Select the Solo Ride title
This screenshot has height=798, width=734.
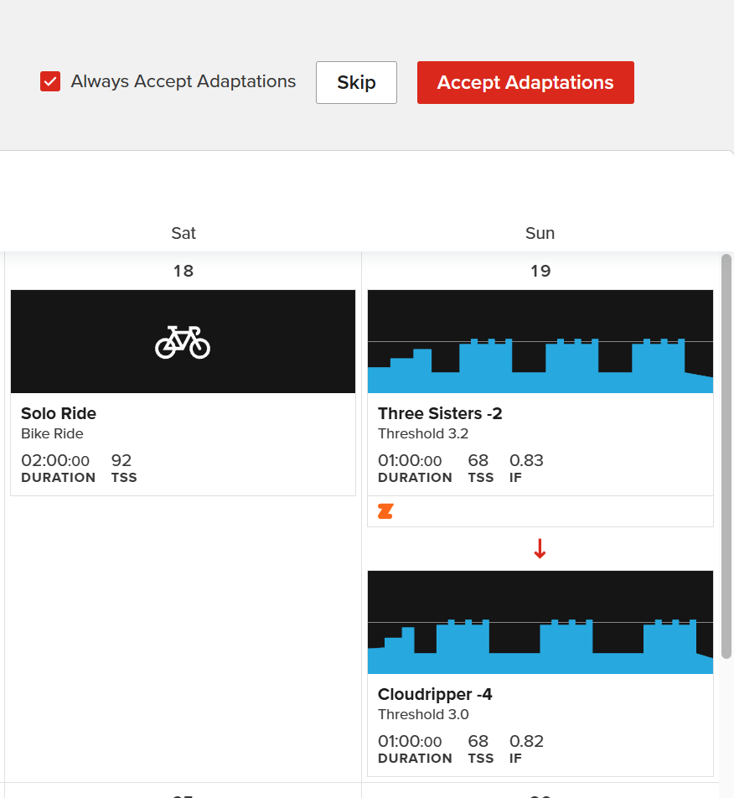pyautogui.click(x=59, y=413)
